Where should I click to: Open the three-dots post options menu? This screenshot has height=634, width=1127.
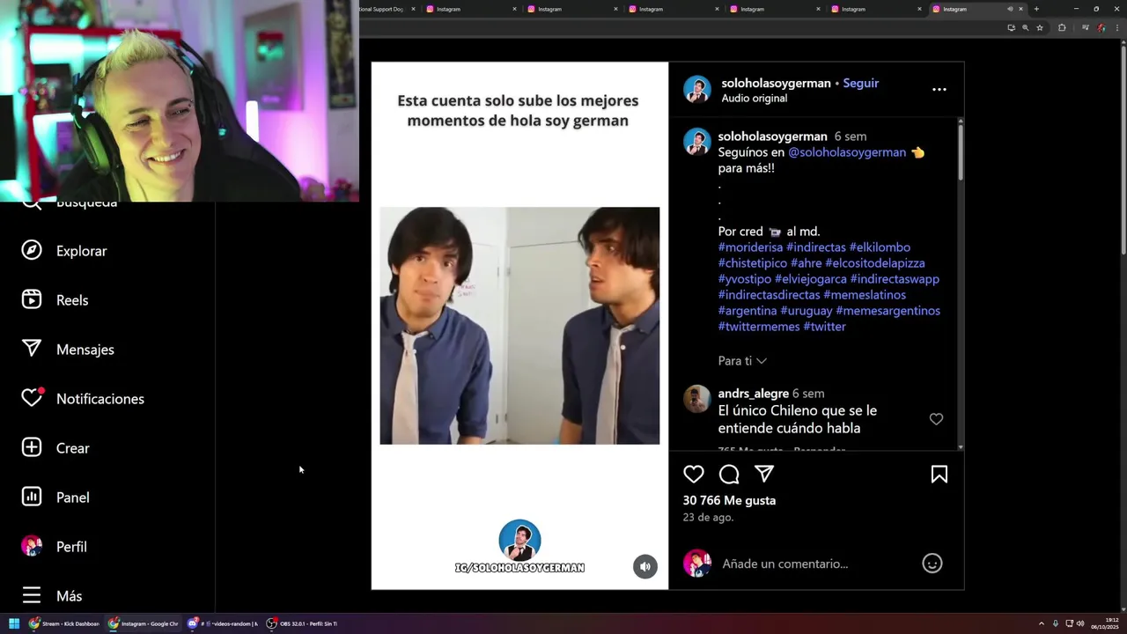click(939, 90)
